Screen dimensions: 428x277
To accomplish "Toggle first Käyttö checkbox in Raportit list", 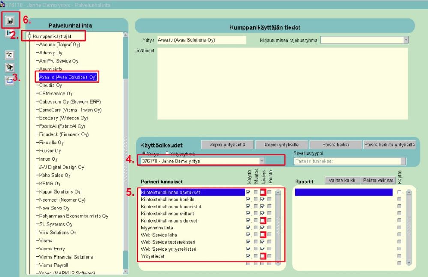I will coord(399,192).
